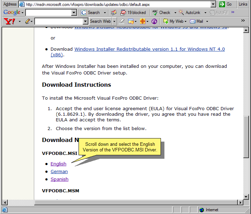Click the 19 blocked popup blocker icon
This screenshot has width=251, height=214.
133,13
